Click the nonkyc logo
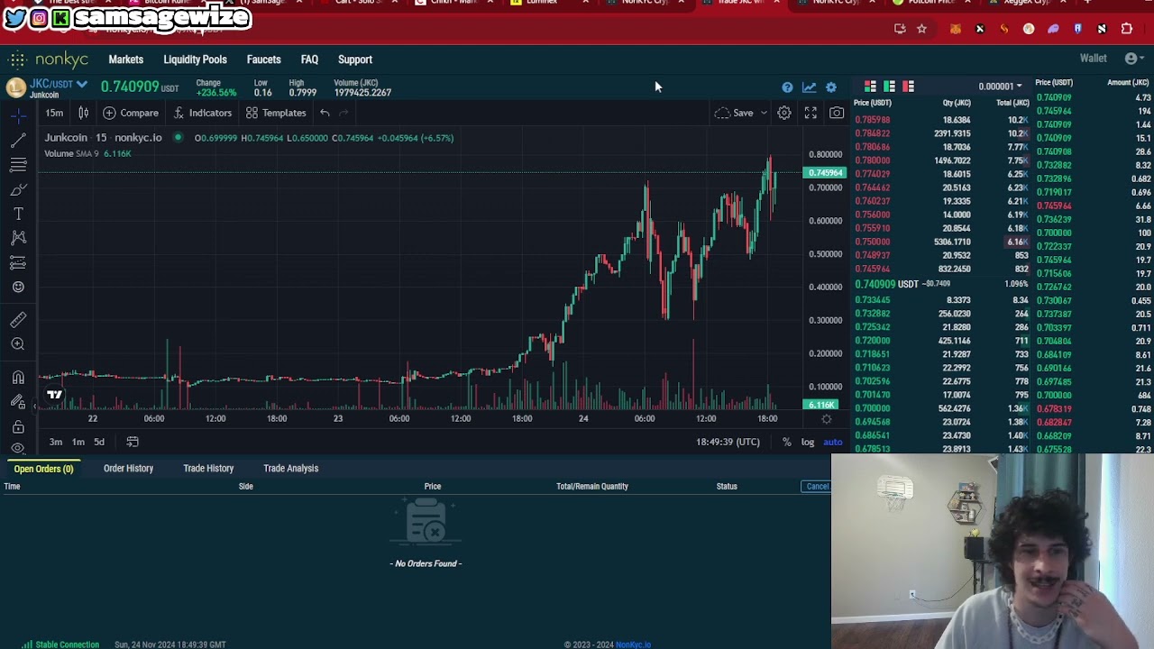 [x=62, y=59]
